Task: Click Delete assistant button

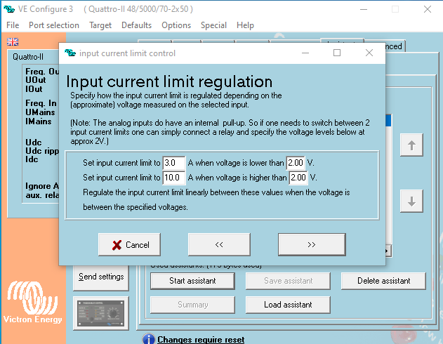Action: click(383, 281)
